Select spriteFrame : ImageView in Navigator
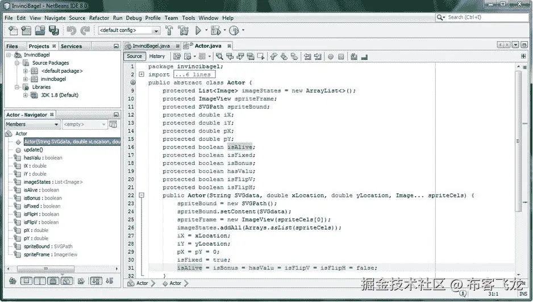Viewport: 533px width, 302px height. [51, 255]
